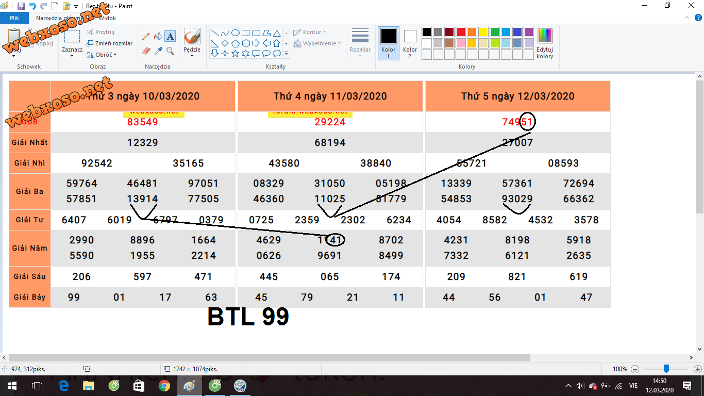Open the Wypełnienie fill dropdown

coord(316,43)
